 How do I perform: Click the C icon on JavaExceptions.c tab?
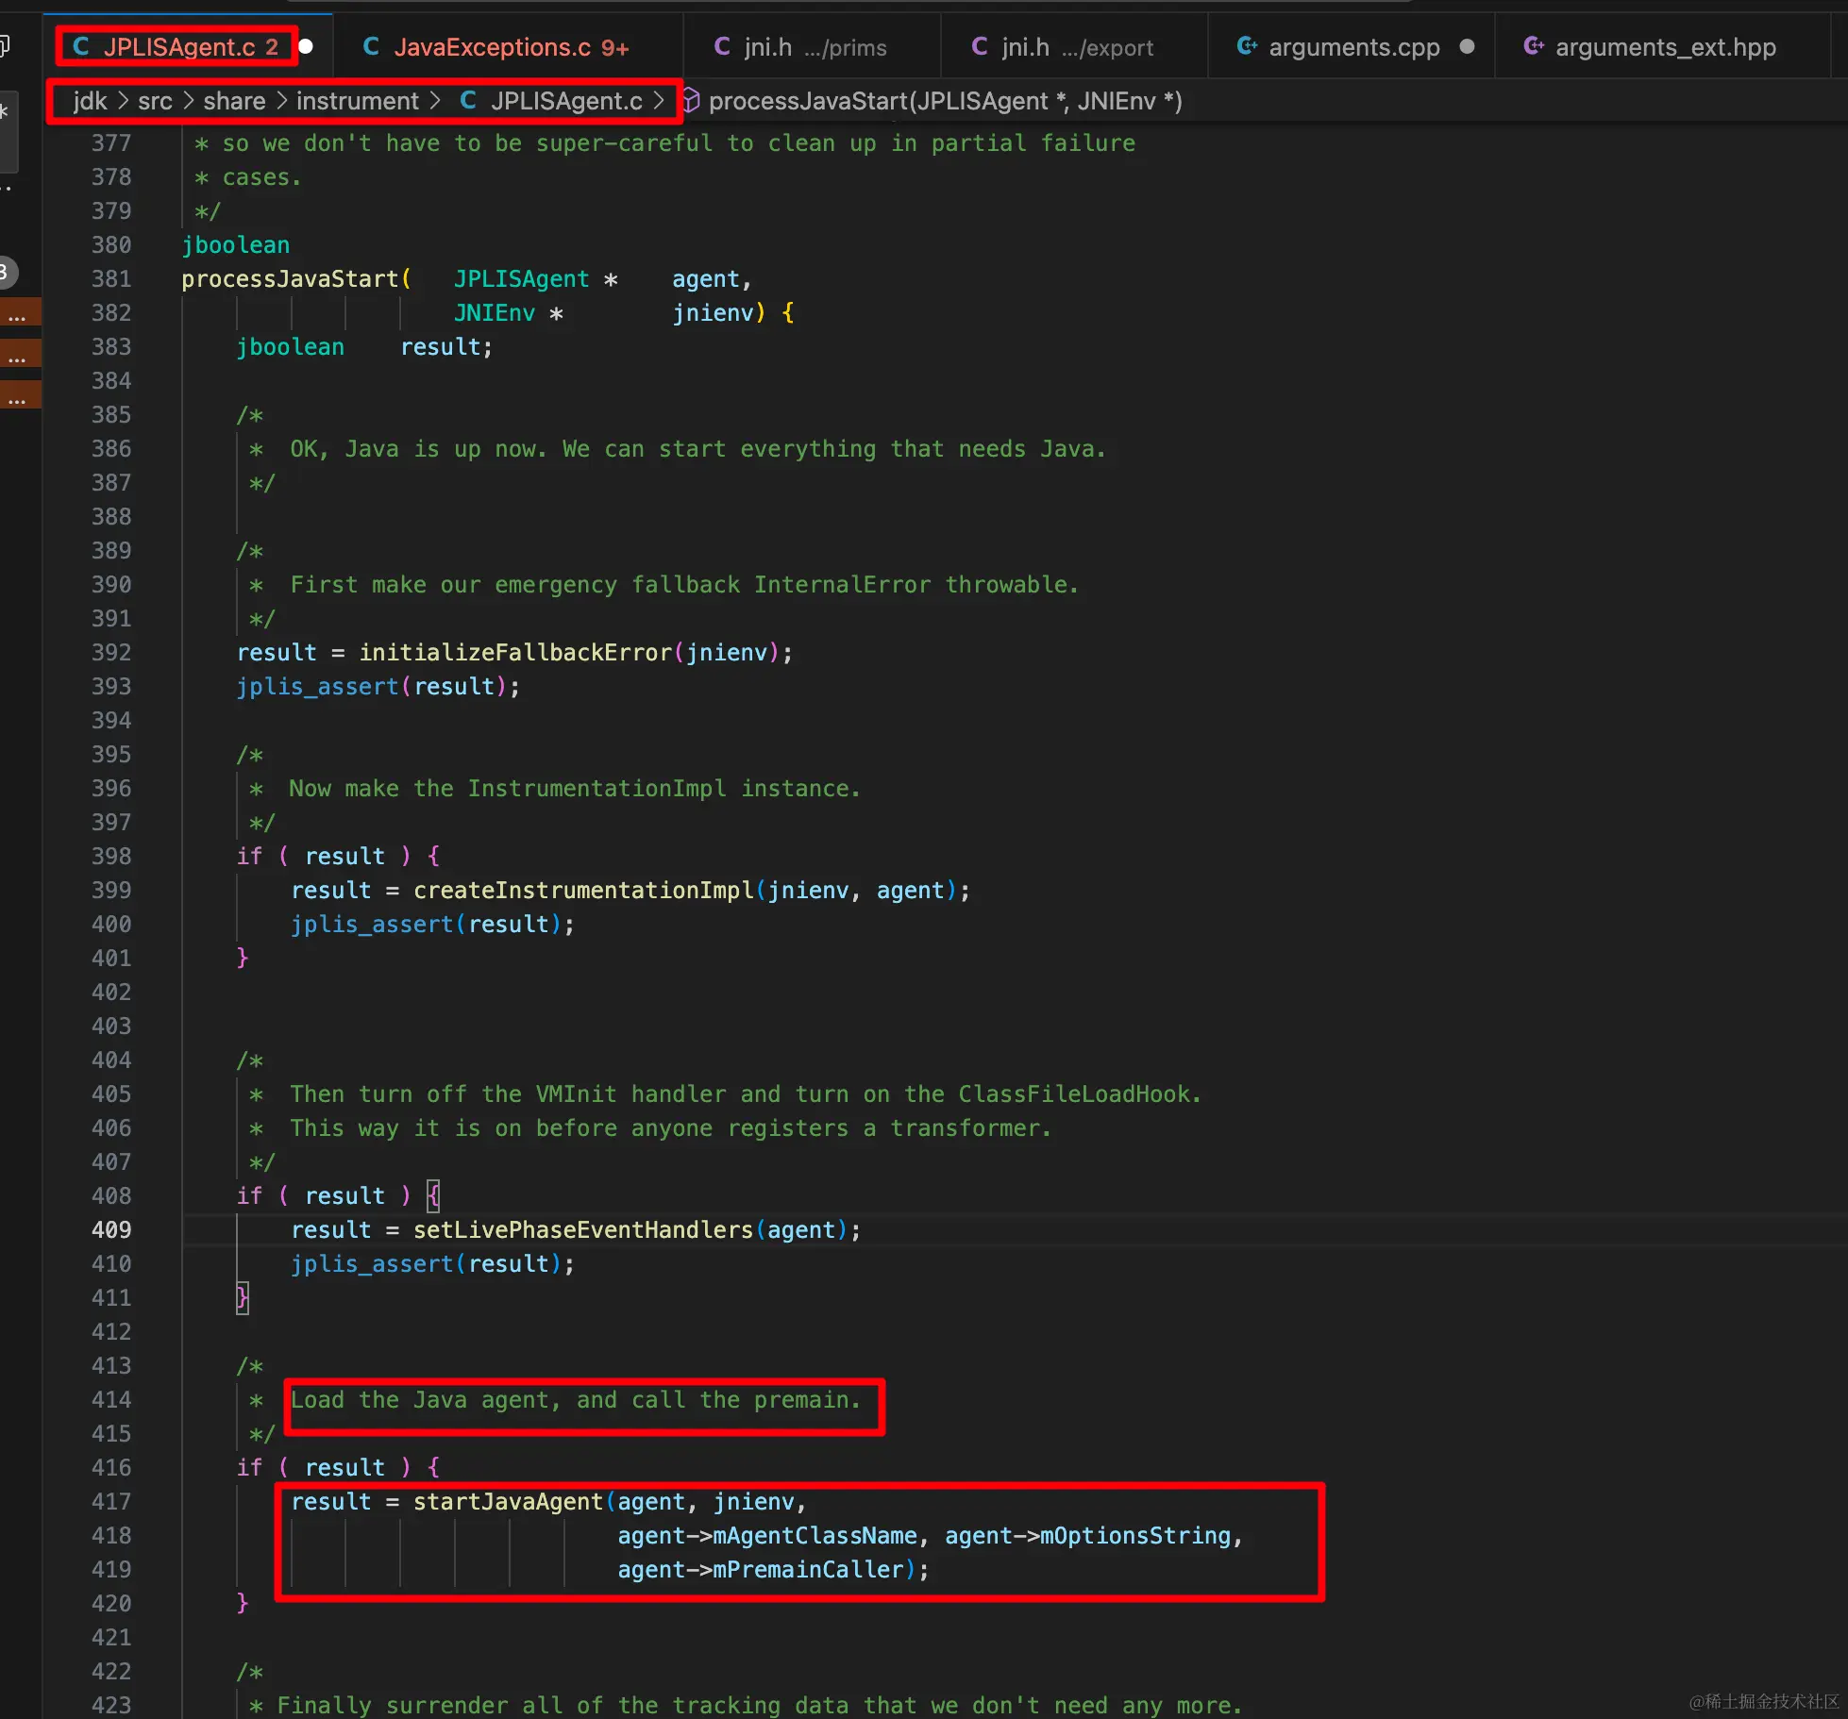(x=372, y=47)
